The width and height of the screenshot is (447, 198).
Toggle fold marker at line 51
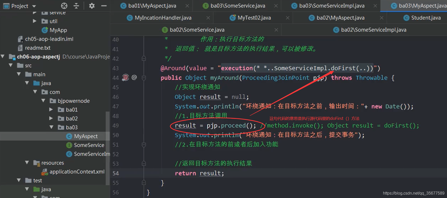point(144,145)
